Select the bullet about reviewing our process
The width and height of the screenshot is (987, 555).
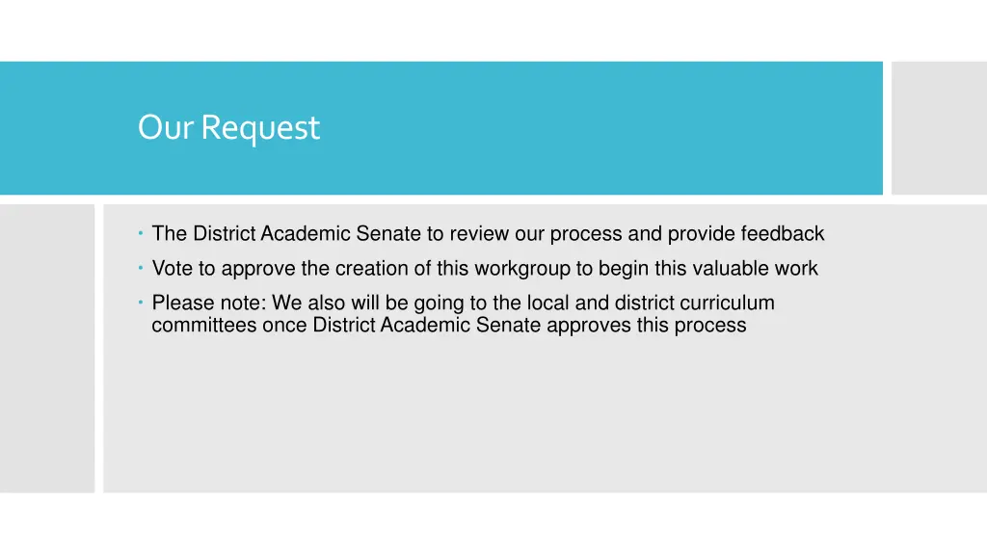tap(488, 233)
